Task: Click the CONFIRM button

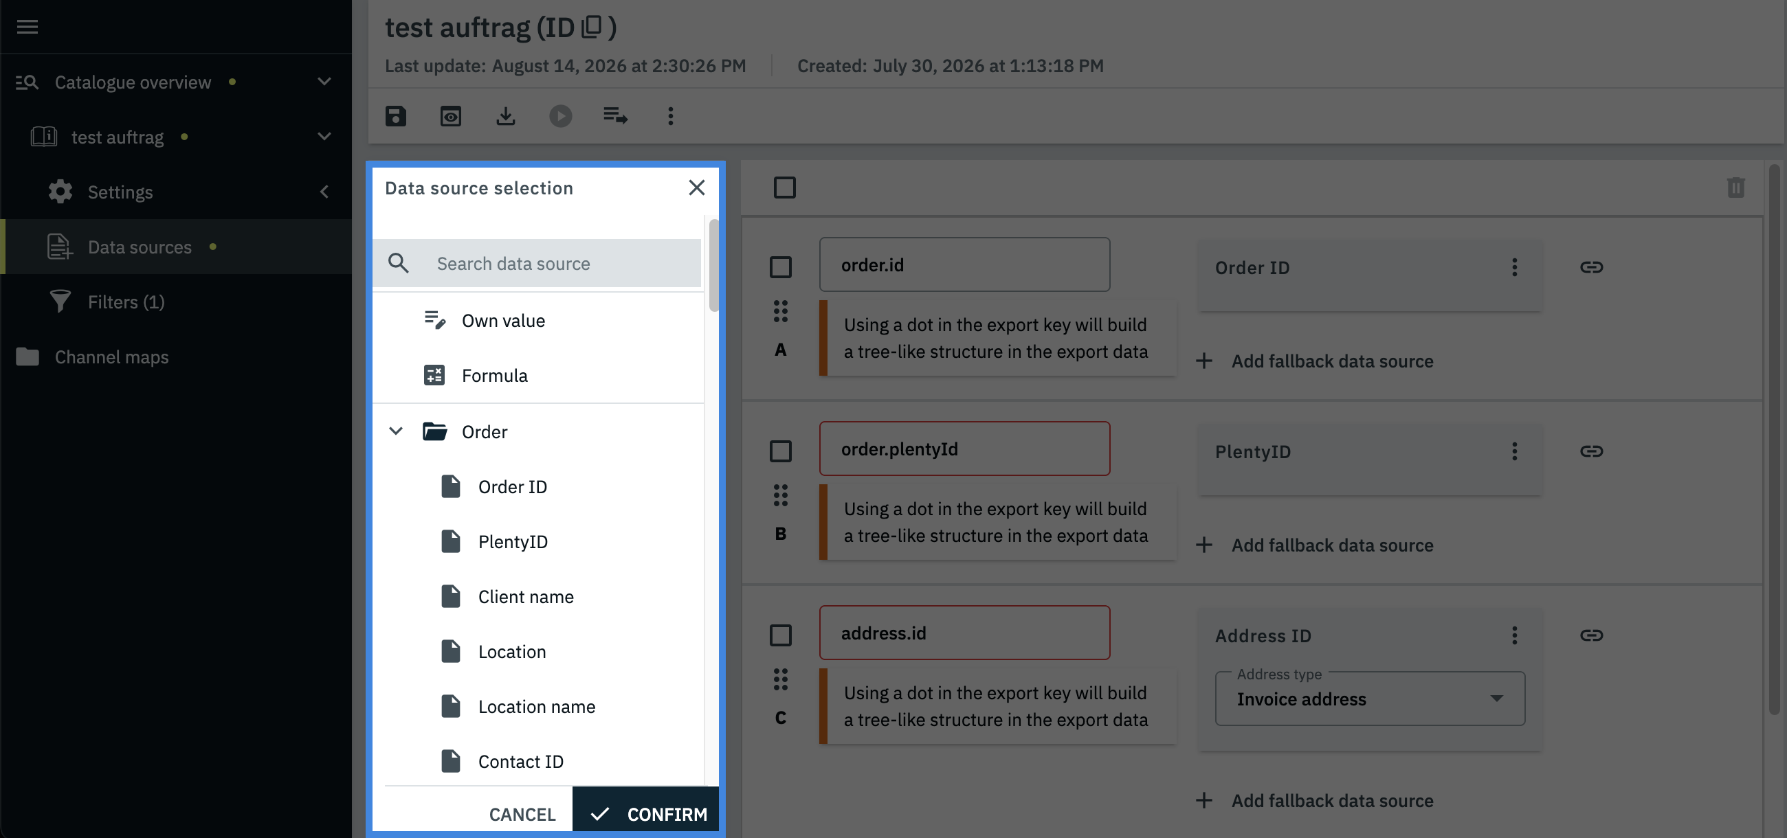Action: point(645,810)
